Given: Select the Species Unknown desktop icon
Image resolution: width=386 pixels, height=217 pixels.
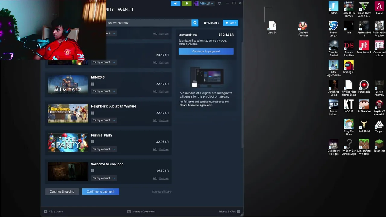Looking at the screenshot, I should [x=334, y=108].
